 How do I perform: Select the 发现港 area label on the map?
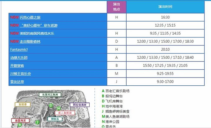point(23,104)
